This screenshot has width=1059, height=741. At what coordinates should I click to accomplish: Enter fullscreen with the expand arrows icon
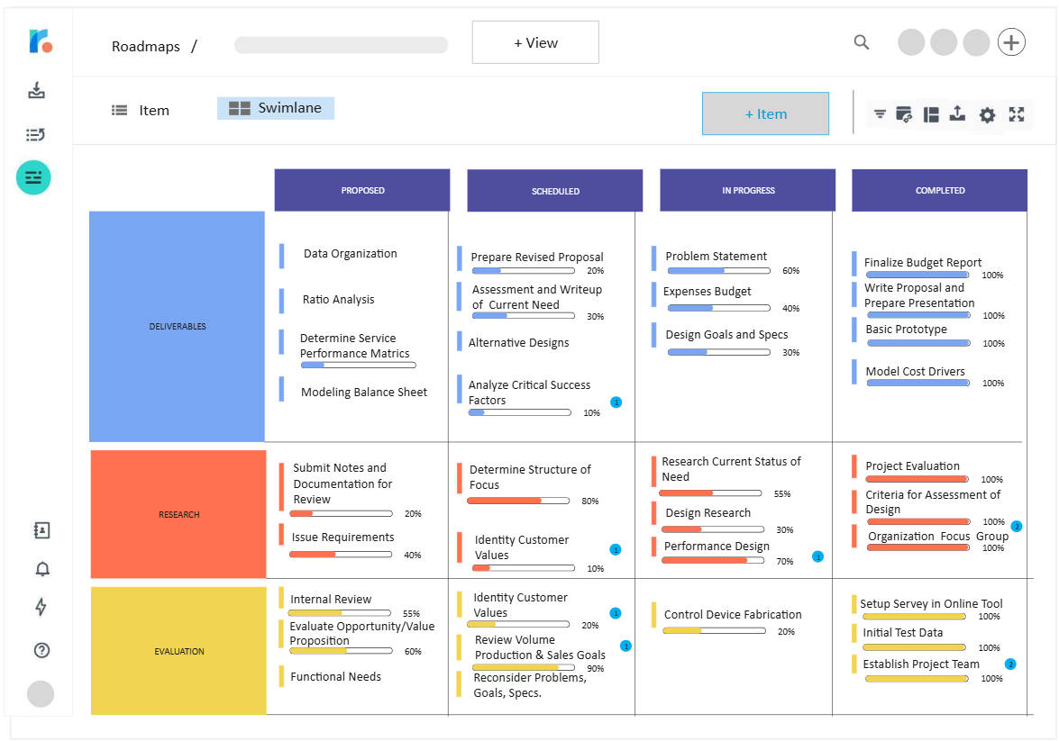(x=1017, y=114)
